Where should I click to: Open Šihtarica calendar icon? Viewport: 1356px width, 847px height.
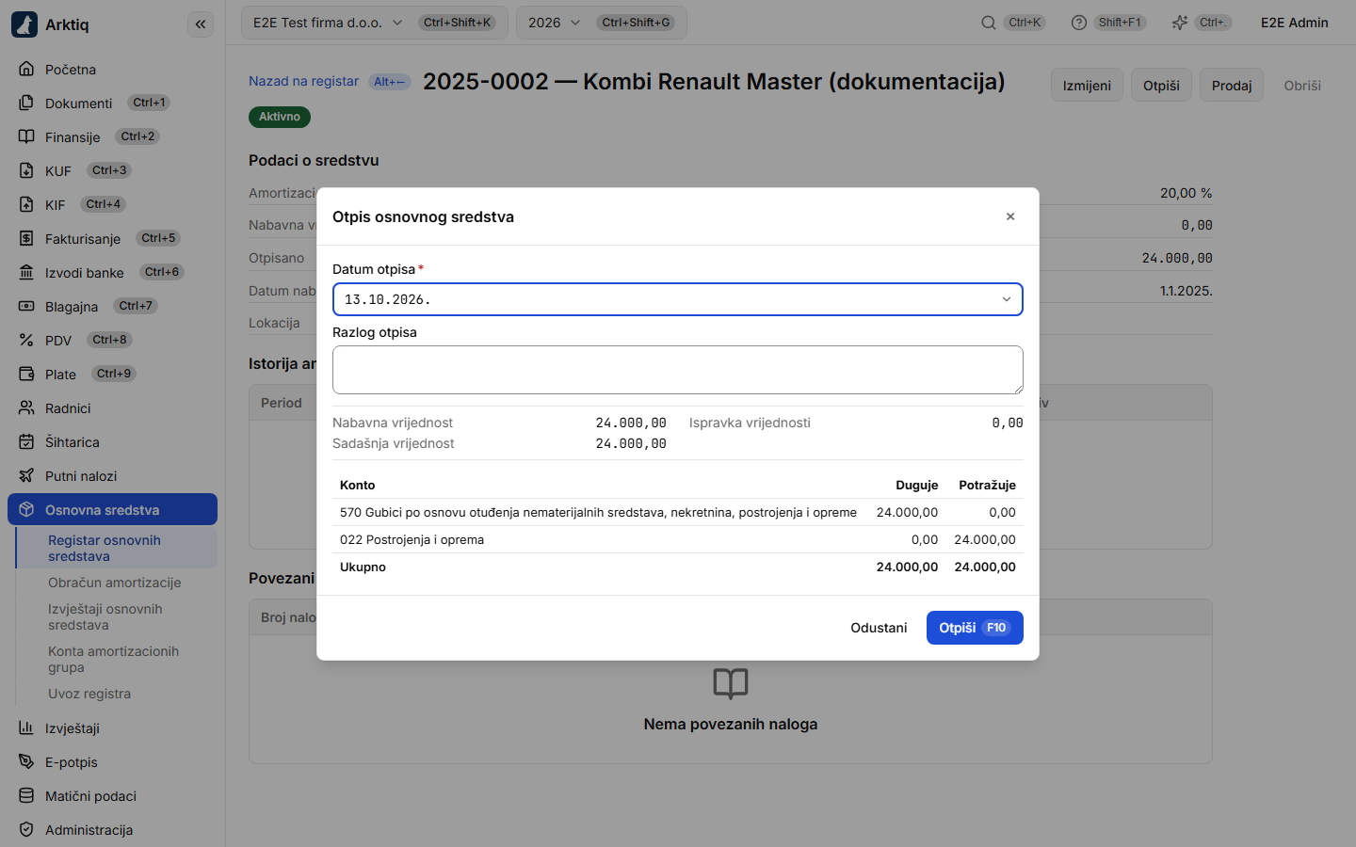26,441
